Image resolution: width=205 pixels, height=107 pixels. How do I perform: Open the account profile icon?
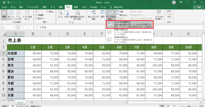click(174, 2)
